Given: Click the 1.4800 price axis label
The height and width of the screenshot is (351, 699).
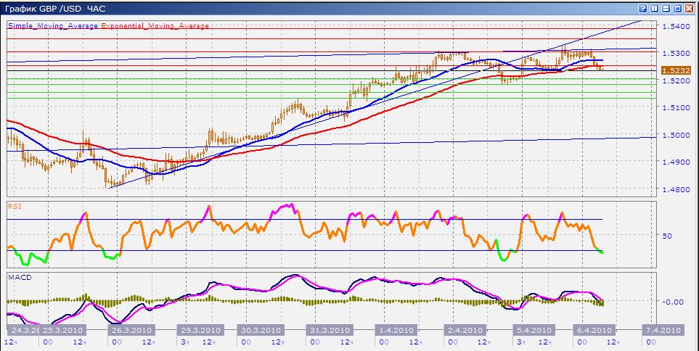Looking at the screenshot, I should tap(675, 189).
